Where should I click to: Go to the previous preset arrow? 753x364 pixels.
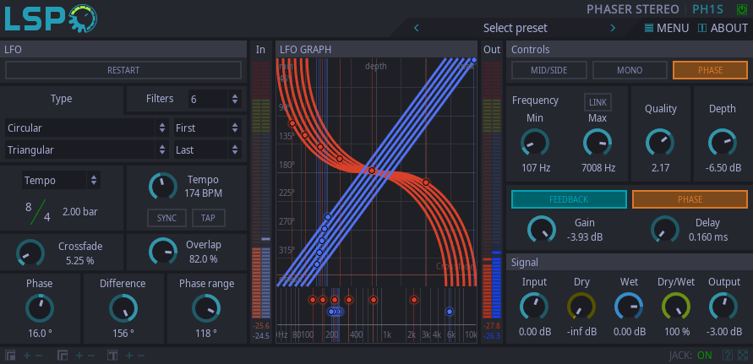(x=416, y=28)
